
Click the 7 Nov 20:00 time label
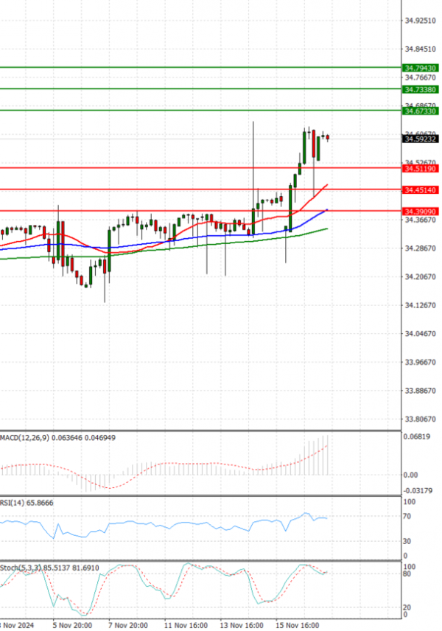pyautogui.click(x=128, y=625)
